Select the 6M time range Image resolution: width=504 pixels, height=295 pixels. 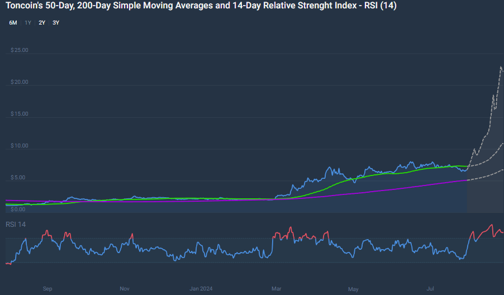click(x=13, y=23)
